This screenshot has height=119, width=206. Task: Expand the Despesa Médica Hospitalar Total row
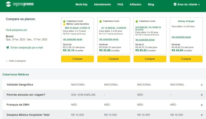pyautogui.click(x=202, y=115)
